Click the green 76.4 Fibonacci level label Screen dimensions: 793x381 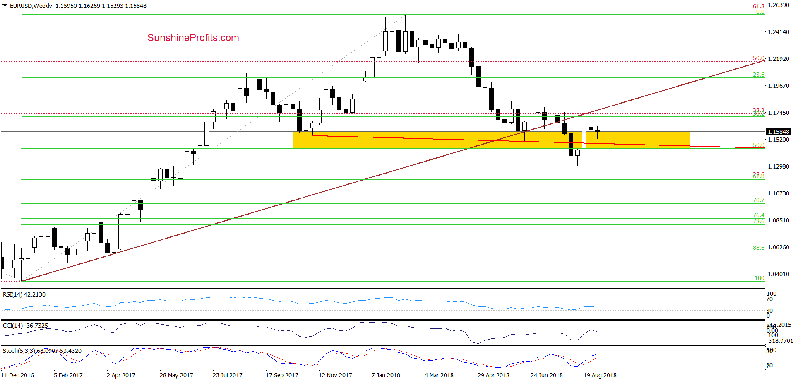click(758, 215)
